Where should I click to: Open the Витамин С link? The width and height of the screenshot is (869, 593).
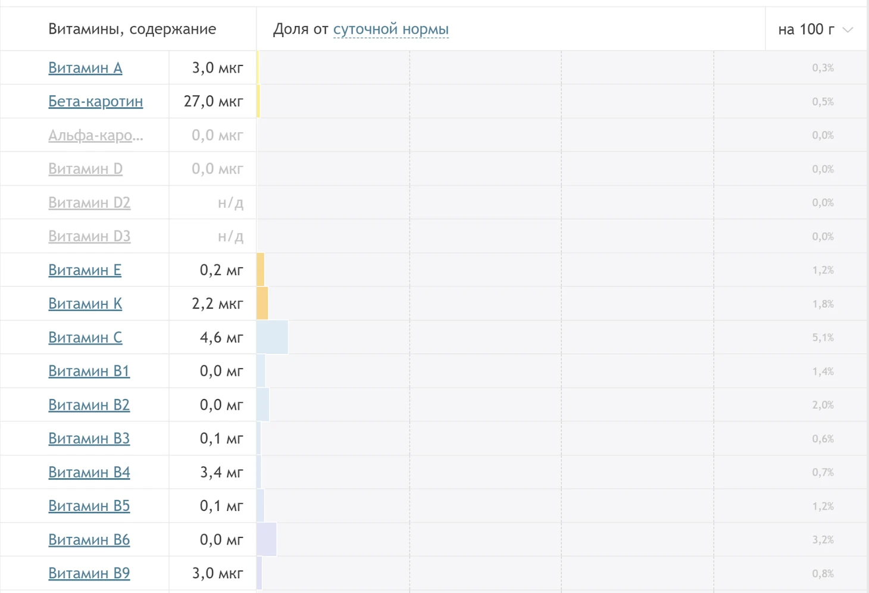coord(85,338)
